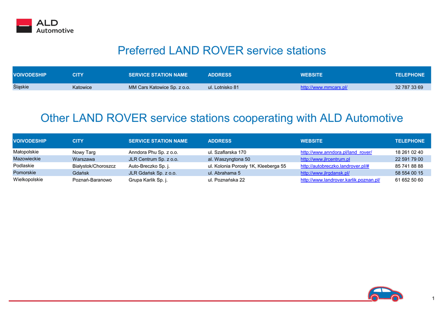Select the Anndora Phu Sp. z o.o. cell
The width and height of the screenshot is (444, 314).
point(153,153)
